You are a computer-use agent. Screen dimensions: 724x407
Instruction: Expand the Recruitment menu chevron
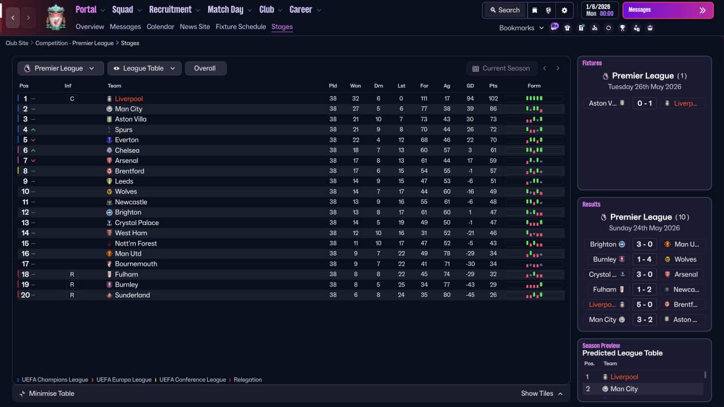(197, 10)
